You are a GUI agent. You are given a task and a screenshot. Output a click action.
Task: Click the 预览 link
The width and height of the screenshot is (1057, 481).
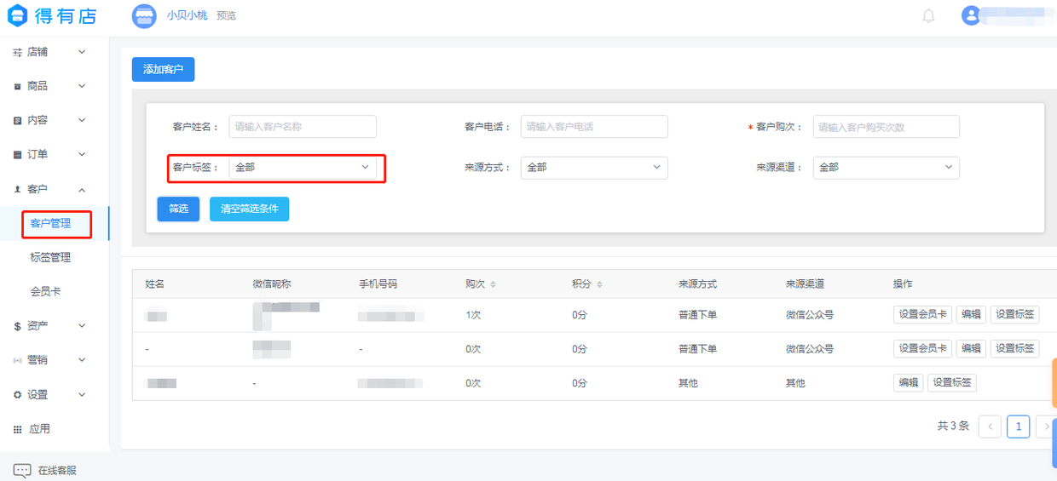click(226, 16)
